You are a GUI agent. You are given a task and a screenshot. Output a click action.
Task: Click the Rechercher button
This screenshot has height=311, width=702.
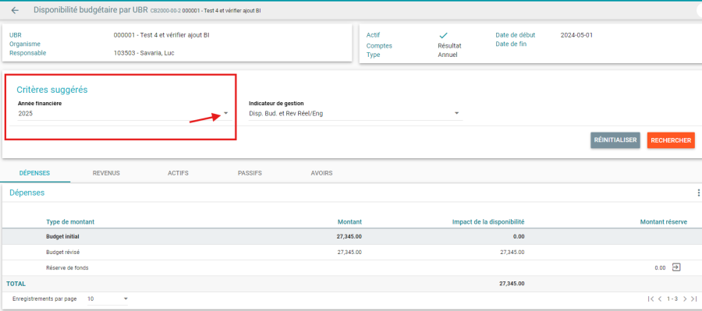point(671,140)
